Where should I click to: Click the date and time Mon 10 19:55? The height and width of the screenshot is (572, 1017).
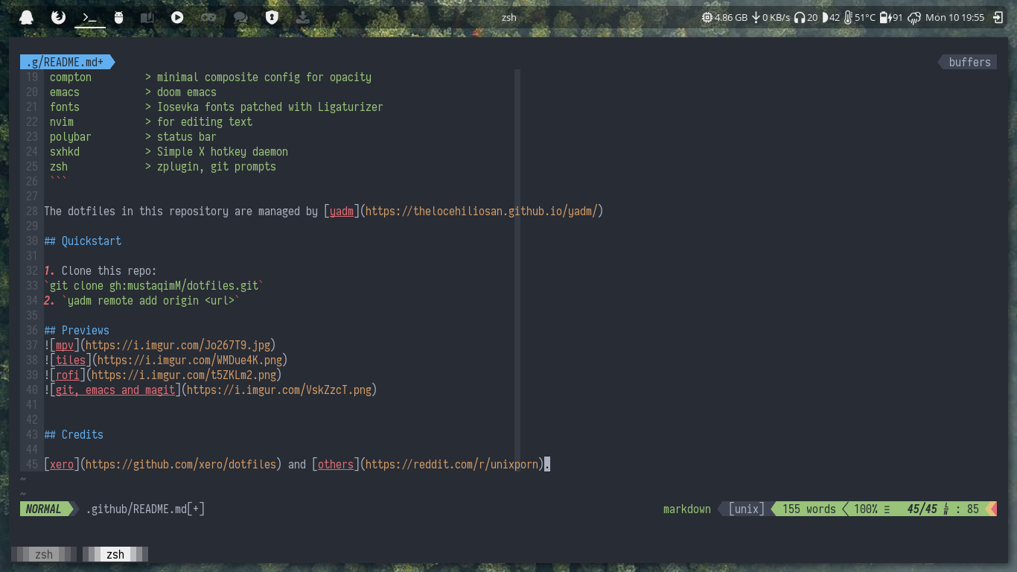point(954,17)
